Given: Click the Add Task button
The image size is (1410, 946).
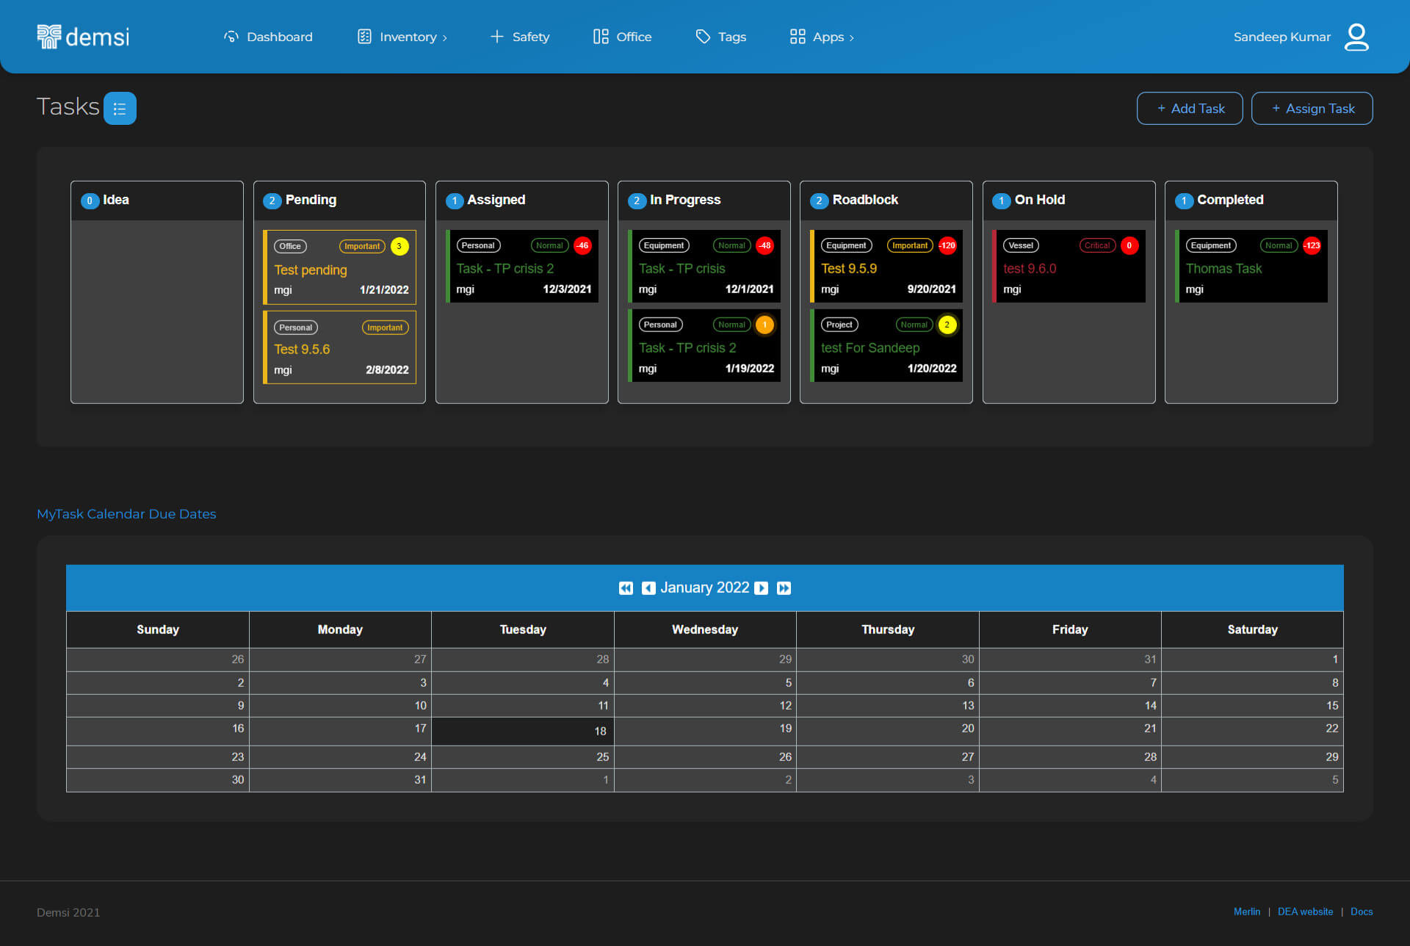Looking at the screenshot, I should point(1190,109).
